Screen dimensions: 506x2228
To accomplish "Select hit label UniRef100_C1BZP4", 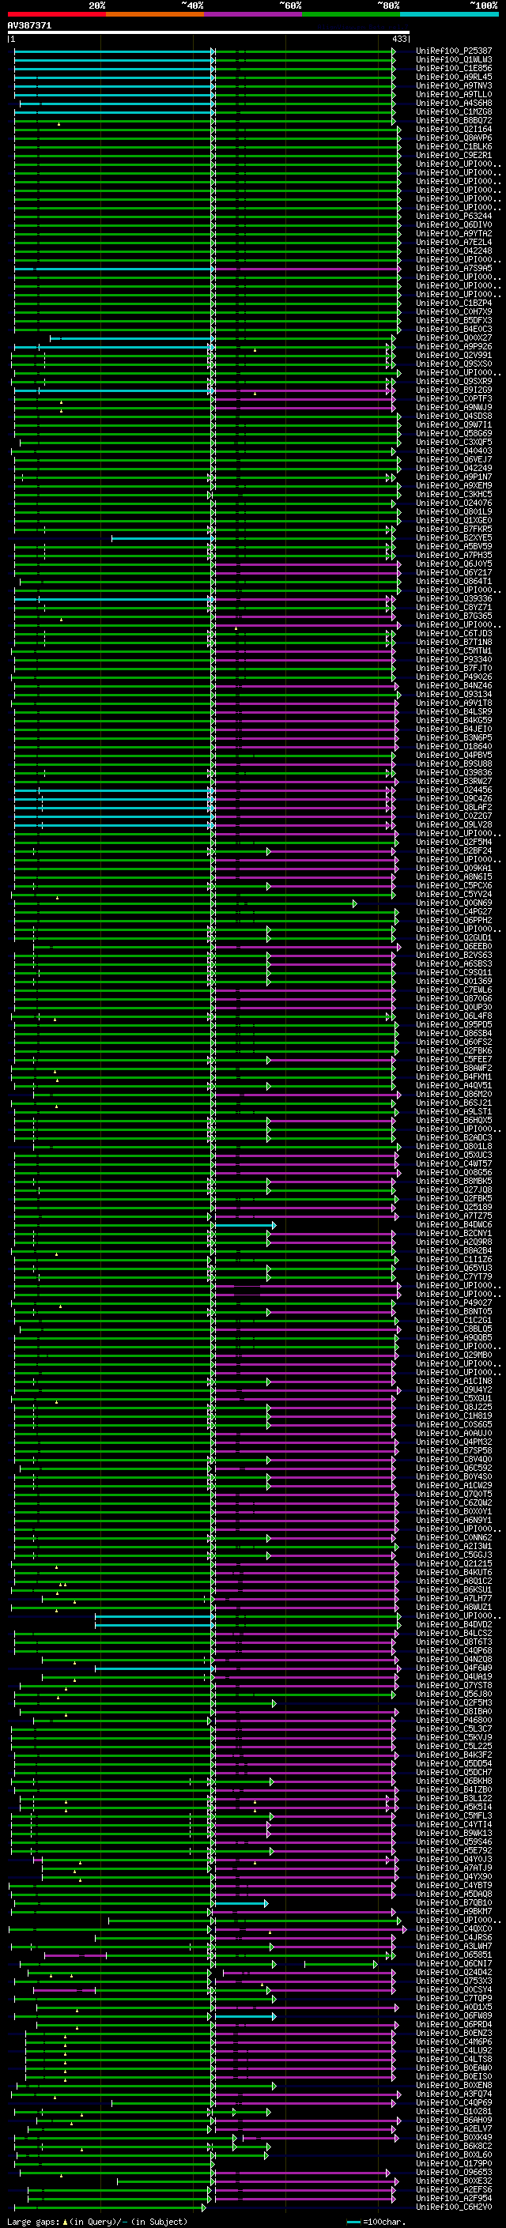I will click(454, 303).
